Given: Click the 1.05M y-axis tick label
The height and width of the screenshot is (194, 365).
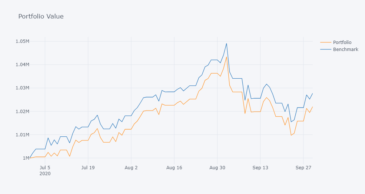Looking at the screenshot, I should click(x=23, y=41).
